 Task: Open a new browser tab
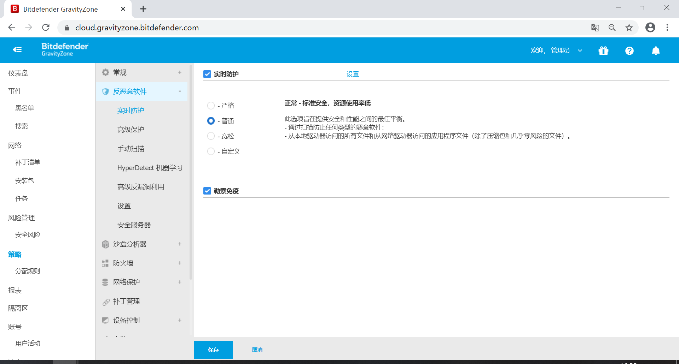coord(143,9)
